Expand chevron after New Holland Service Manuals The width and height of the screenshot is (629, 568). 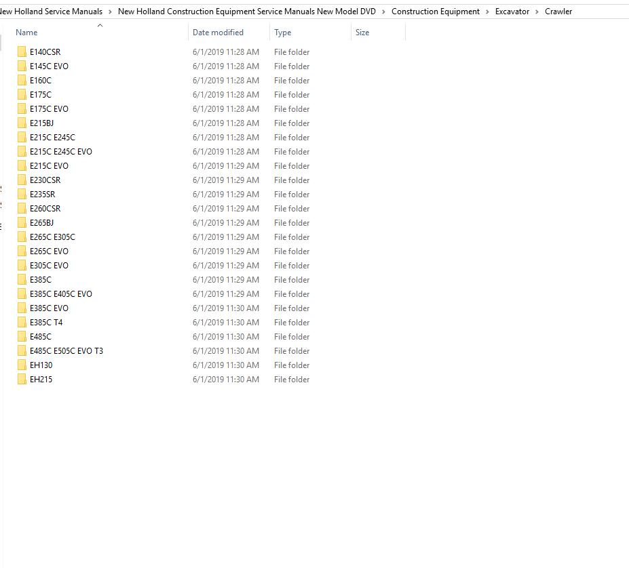point(110,12)
